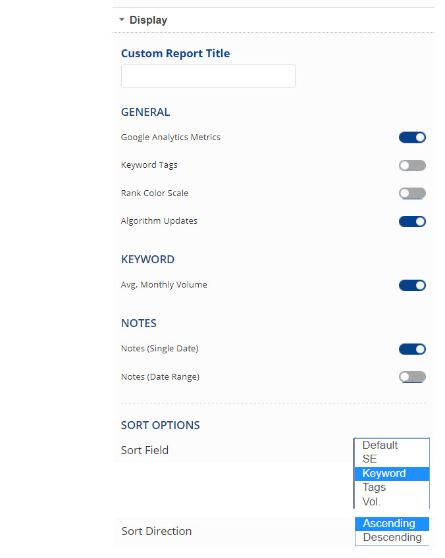Collapse the Display section arrow
This screenshot has height=558, width=445.
pos(122,20)
